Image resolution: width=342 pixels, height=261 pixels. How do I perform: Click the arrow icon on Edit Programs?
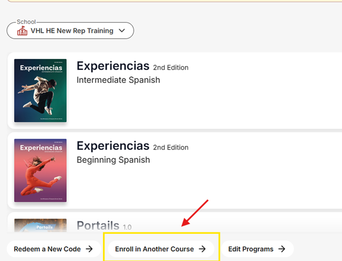tap(282, 249)
